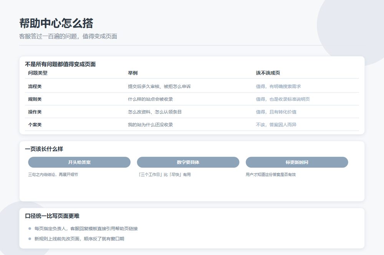
Task: Click the 开头给答案 pill button
Action: pos(79,162)
